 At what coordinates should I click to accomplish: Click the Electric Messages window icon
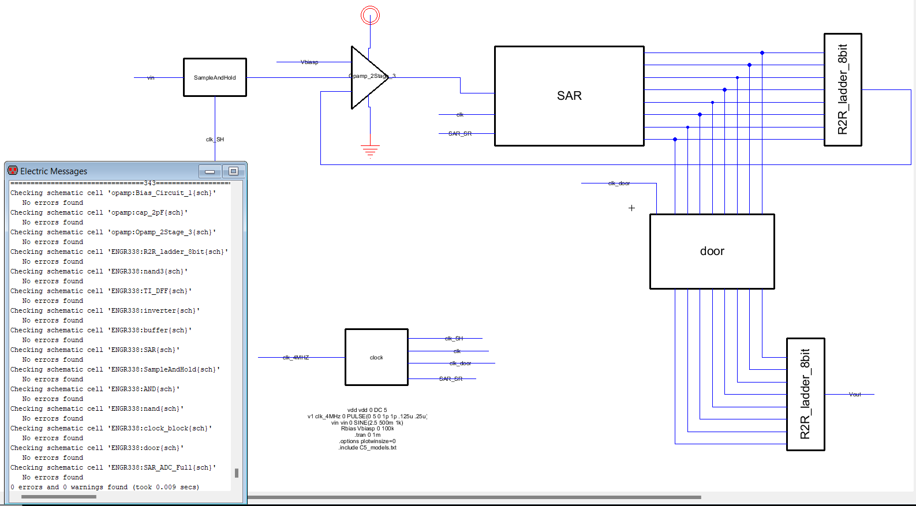click(13, 171)
